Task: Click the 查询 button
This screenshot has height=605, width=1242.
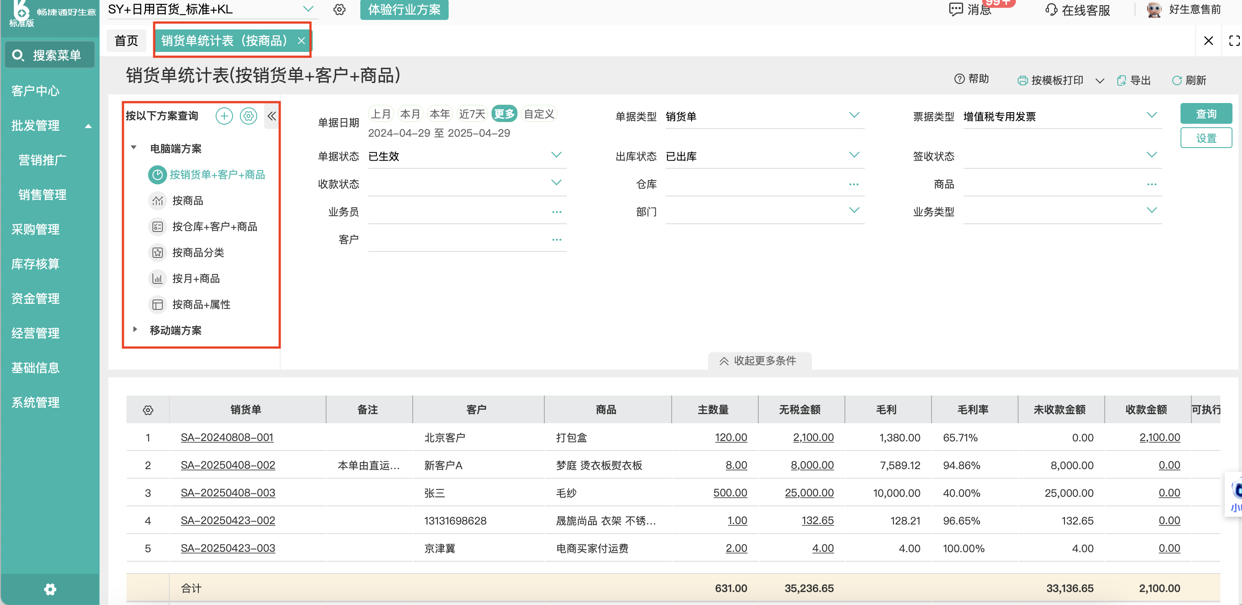Action: [x=1206, y=114]
